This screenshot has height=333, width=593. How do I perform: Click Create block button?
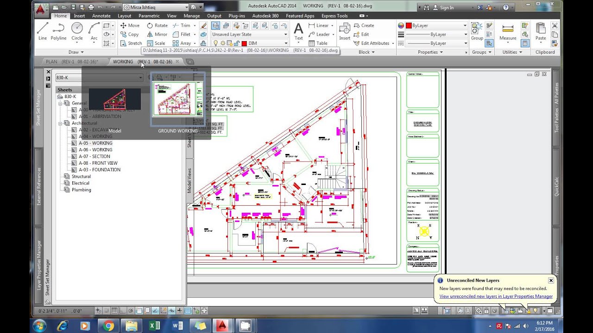(364, 25)
